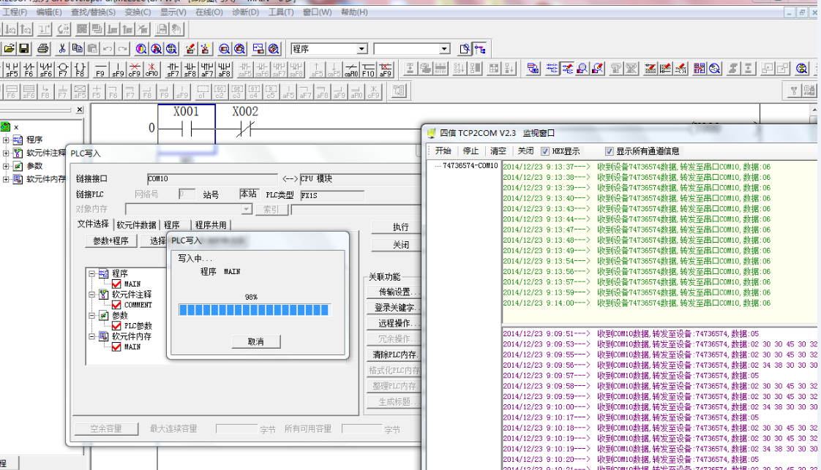Open the 在线(O) menu

point(209,12)
